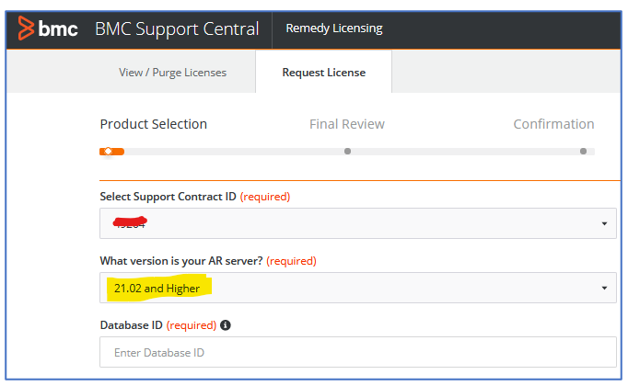The height and width of the screenshot is (386, 628).
Task: Expand the Support Contract ID dropdown arrow
Action: pyautogui.click(x=604, y=223)
